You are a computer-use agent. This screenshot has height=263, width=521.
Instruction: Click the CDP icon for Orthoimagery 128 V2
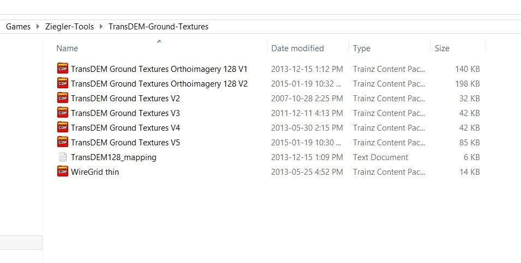pos(62,84)
